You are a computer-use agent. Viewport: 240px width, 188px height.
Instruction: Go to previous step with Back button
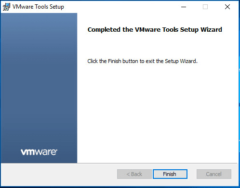(x=134, y=174)
